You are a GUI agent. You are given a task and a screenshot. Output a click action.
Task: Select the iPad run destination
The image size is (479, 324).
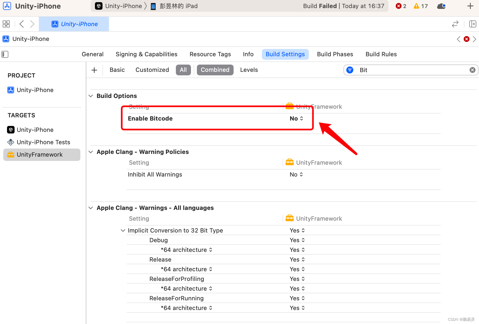pos(174,6)
